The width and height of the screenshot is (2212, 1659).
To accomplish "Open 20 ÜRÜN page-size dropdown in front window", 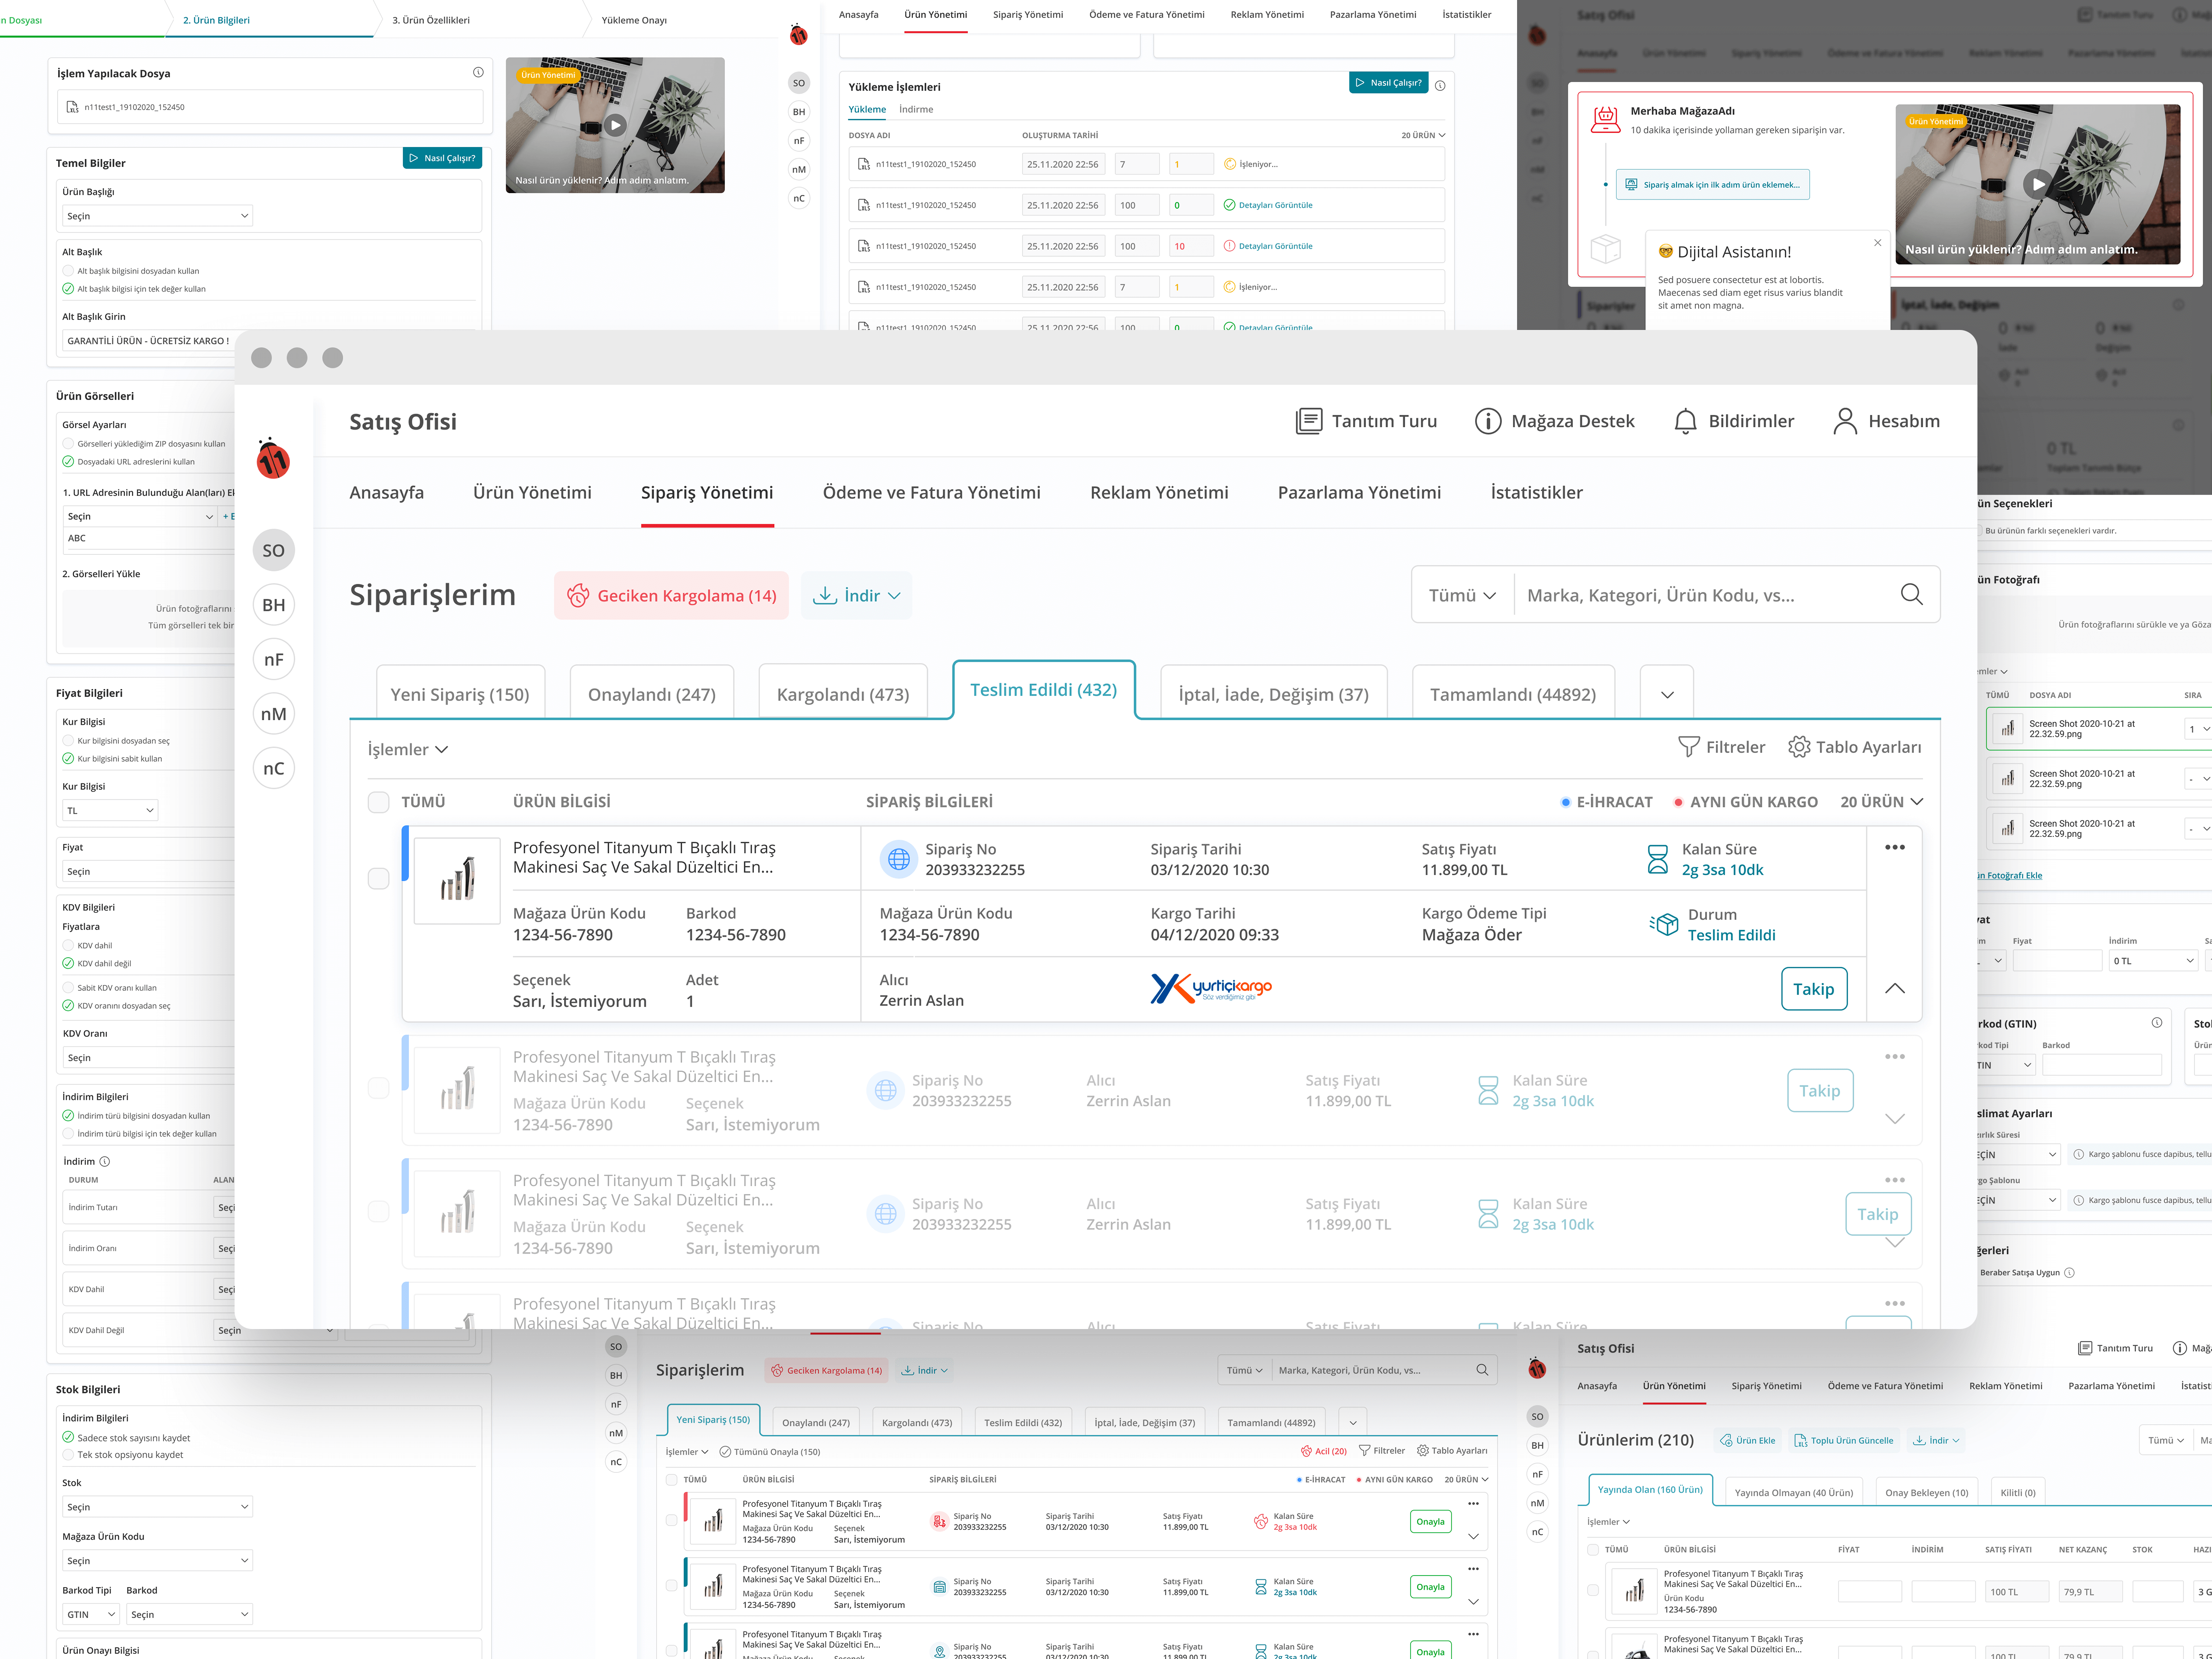I will coord(1881,802).
